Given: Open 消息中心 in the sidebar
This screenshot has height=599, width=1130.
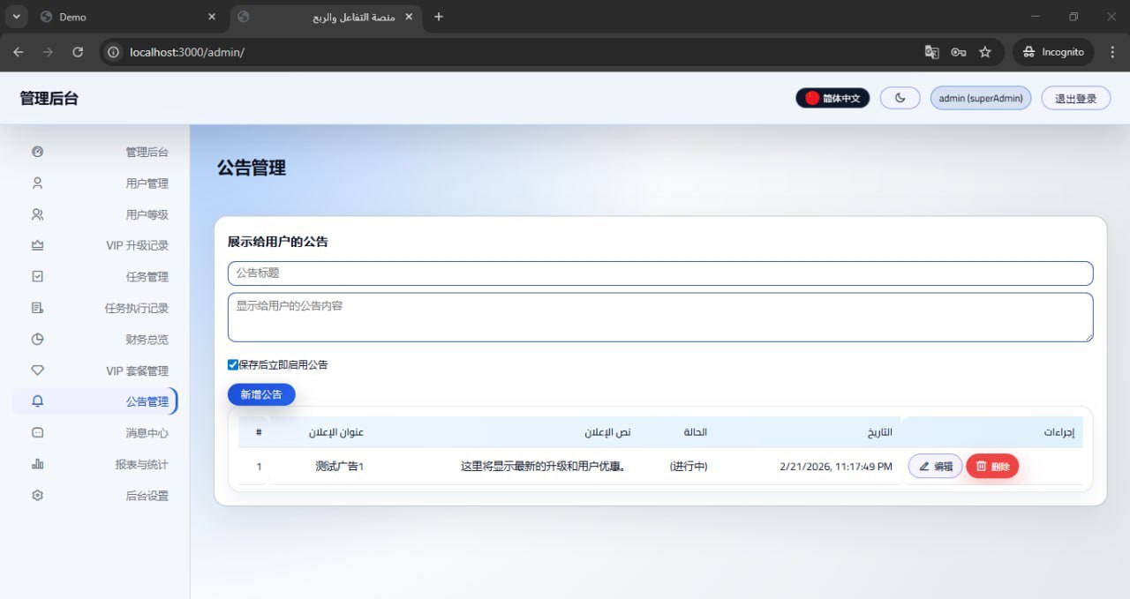Looking at the screenshot, I should pos(147,433).
